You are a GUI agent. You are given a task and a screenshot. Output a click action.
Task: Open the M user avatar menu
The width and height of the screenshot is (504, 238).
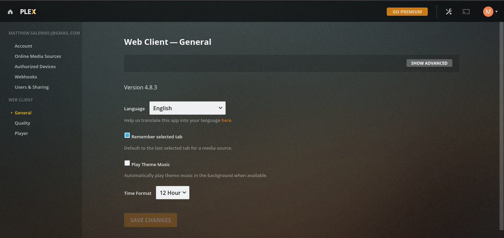[x=488, y=12]
